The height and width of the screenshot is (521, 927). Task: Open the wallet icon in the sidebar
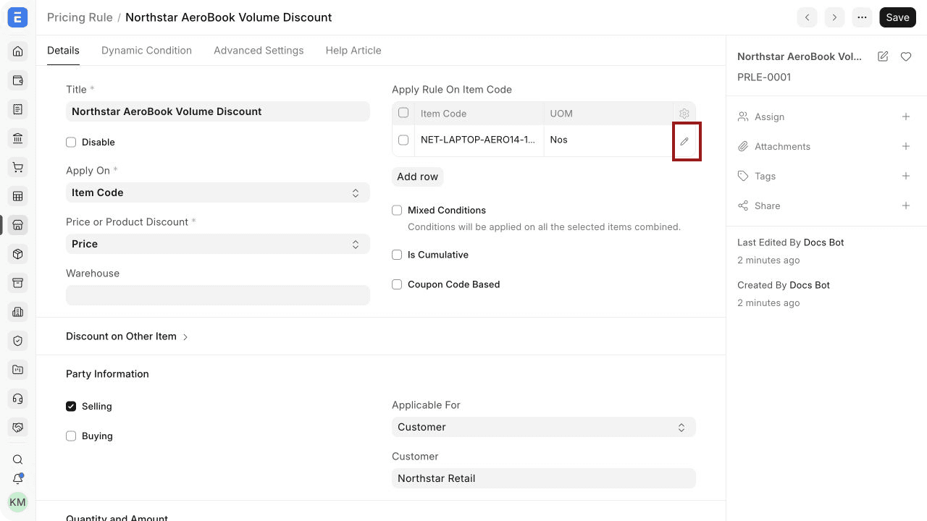[x=18, y=80]
